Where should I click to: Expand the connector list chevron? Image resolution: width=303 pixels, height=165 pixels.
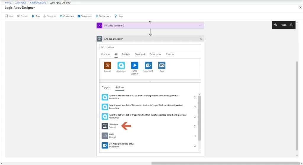pyautogui.click(x=150, y=81)
